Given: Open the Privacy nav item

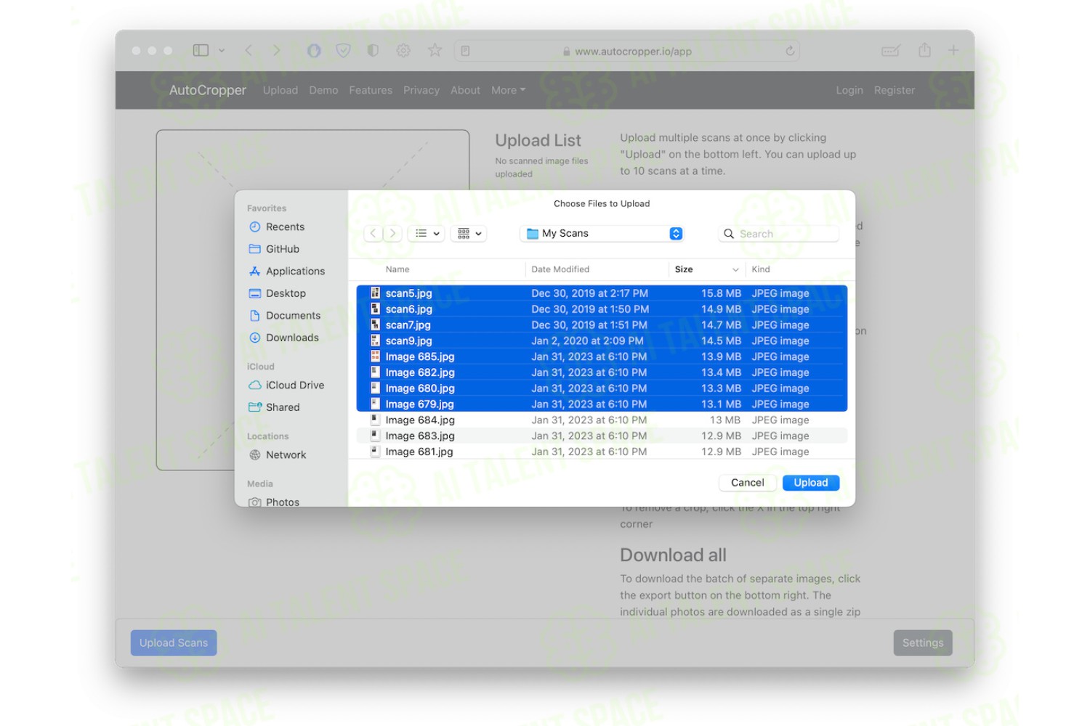Looking at the screenshot, I should click(421, 90).
